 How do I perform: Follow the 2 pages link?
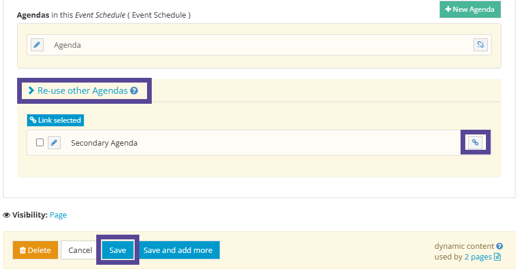pos(478,256)
